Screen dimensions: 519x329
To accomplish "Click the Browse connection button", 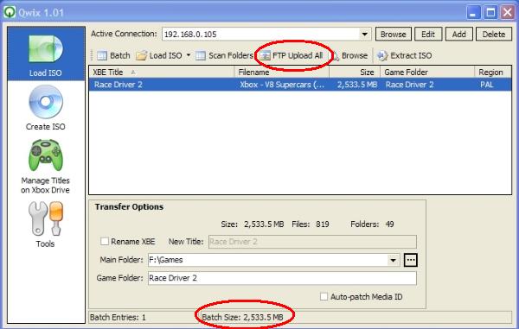I will coord(394,34).
